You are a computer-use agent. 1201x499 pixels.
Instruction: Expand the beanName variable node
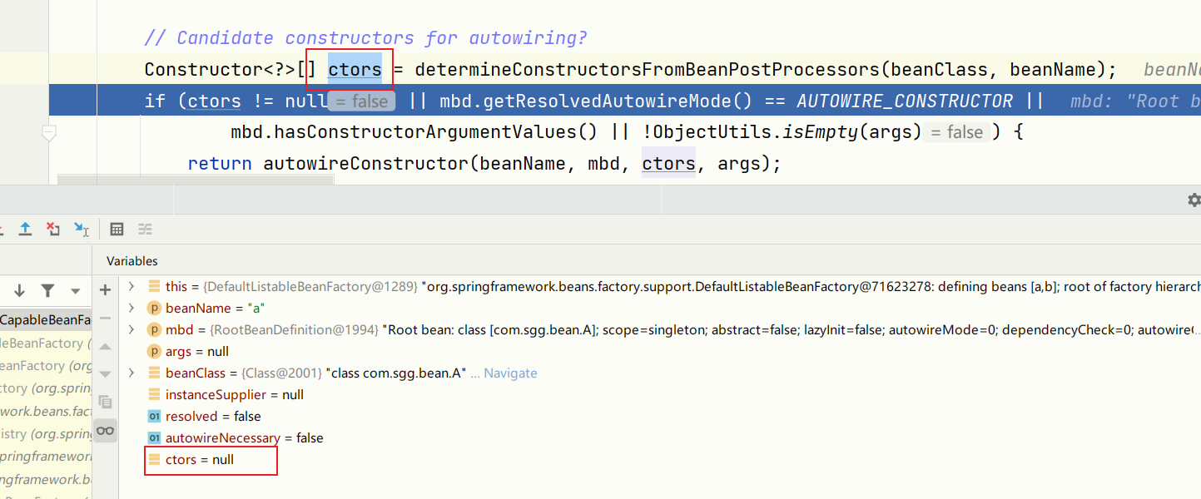[x=132, y=308]
